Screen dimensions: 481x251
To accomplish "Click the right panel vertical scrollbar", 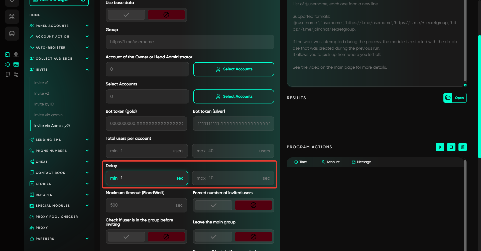I will (x=479, y=96).
